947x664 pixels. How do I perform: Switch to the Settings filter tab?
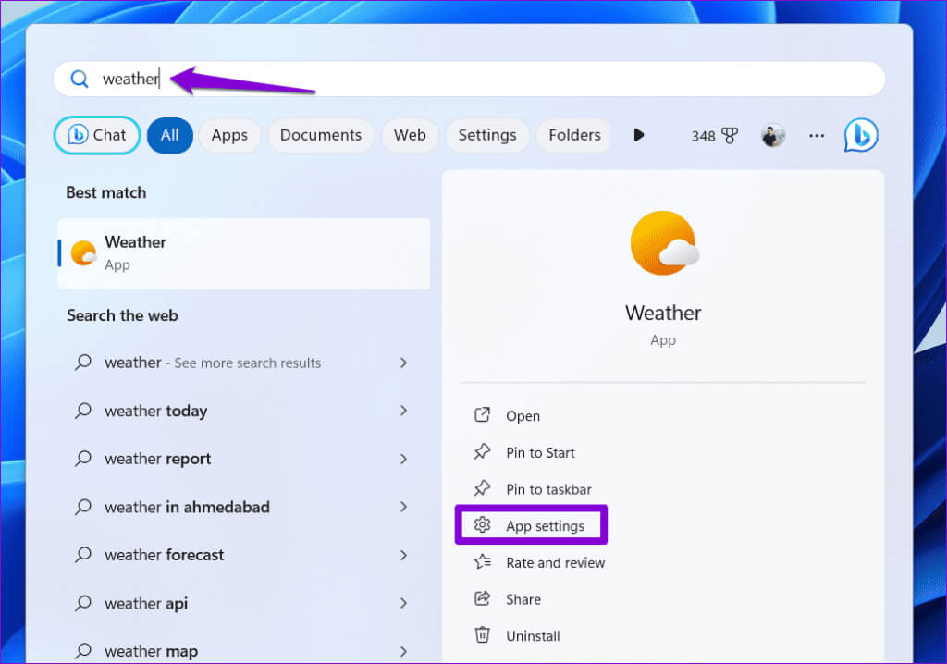click(487, 135)
